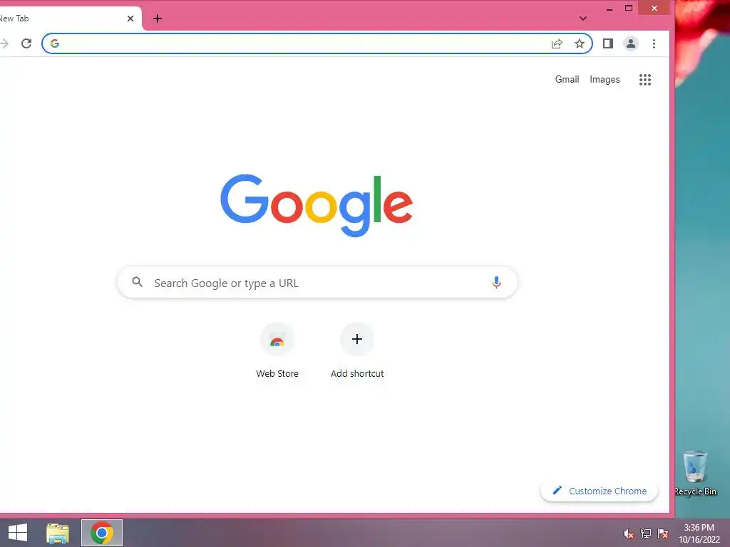730x547 pixels.
Task: Expand the tab search dropdown arrow
Action: (583, 19)
